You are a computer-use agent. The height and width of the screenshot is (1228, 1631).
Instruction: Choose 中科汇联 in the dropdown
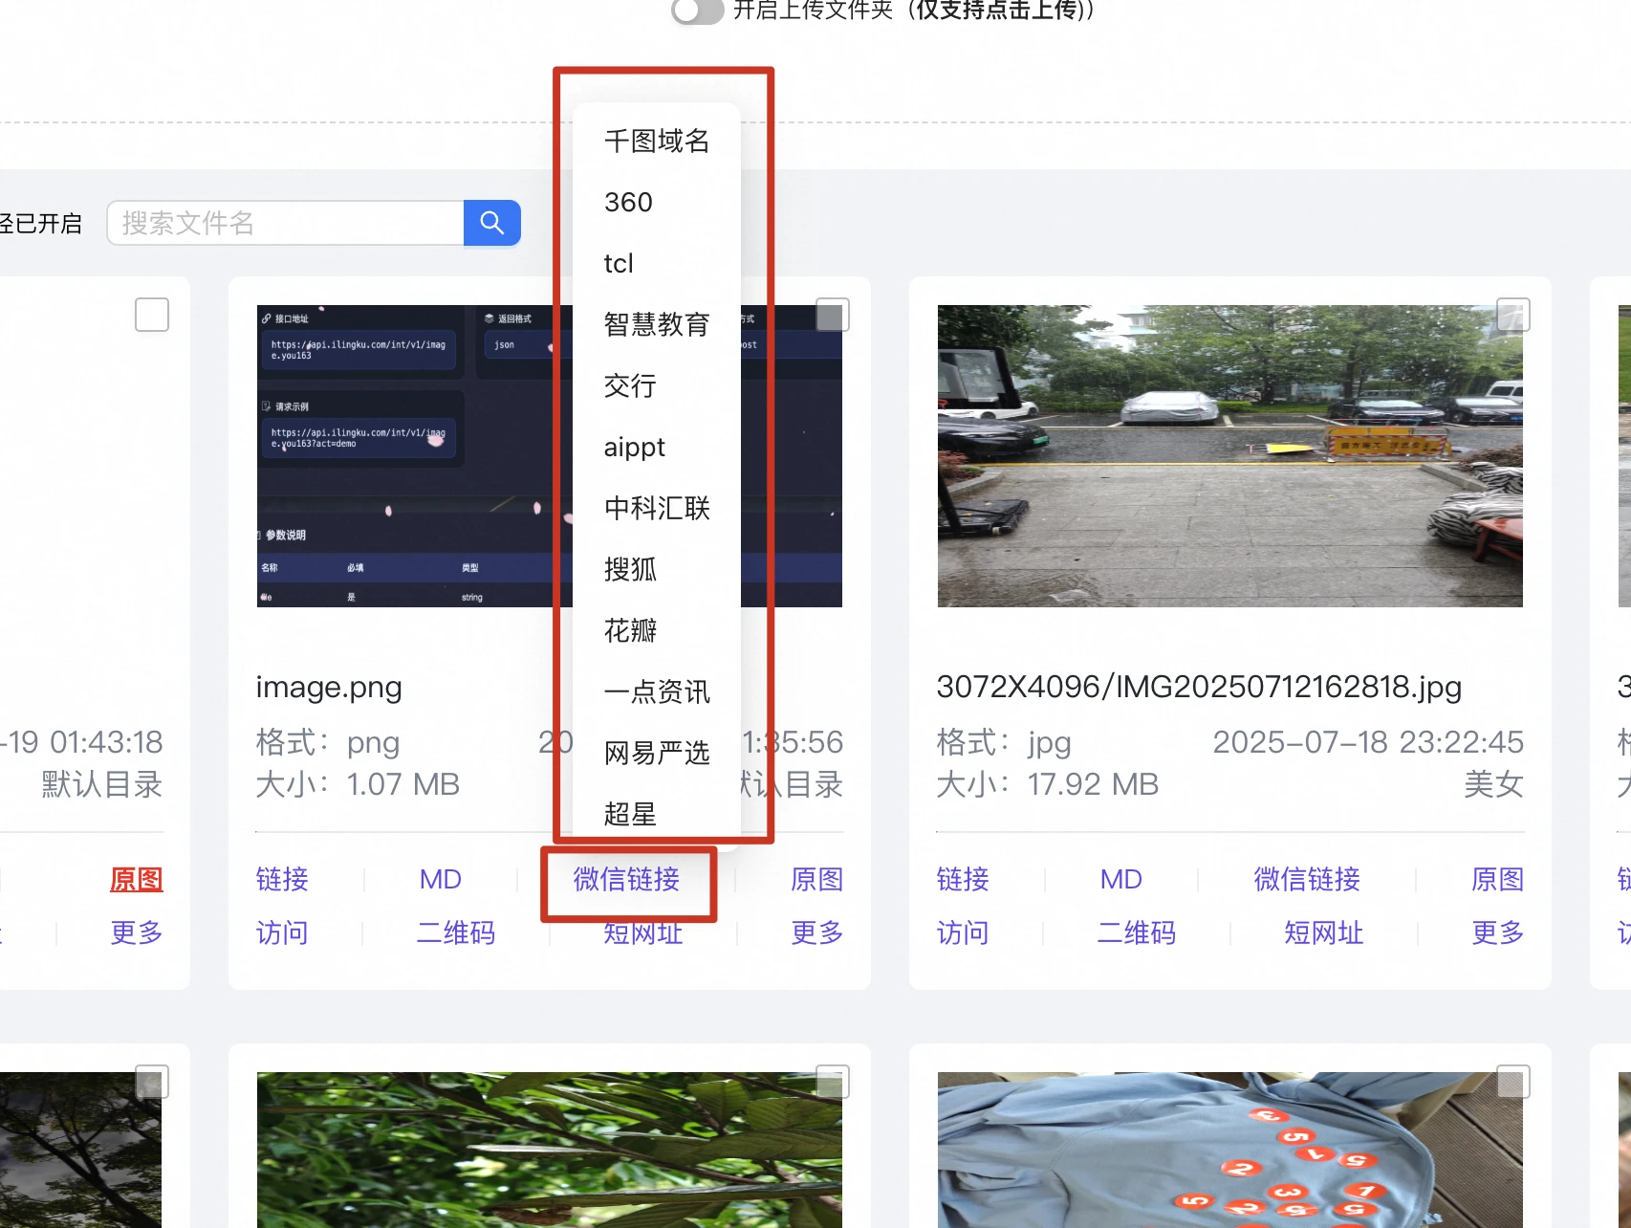pos(657,508)
